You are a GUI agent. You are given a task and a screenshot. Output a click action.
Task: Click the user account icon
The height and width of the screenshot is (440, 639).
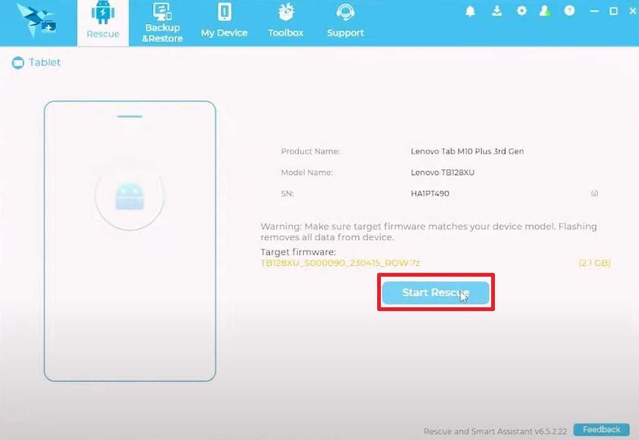pos(545,11)
